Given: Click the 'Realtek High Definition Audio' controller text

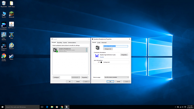Looking at the screenshot, I should coord(108,55).
